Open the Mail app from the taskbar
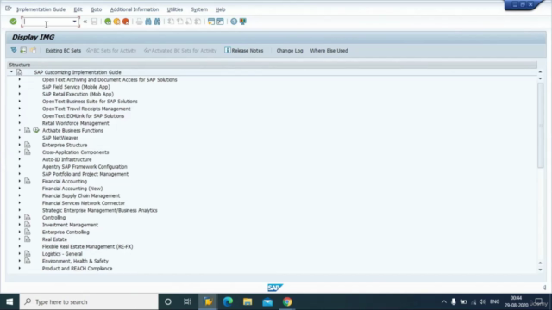552x310 pixels. 267,301
